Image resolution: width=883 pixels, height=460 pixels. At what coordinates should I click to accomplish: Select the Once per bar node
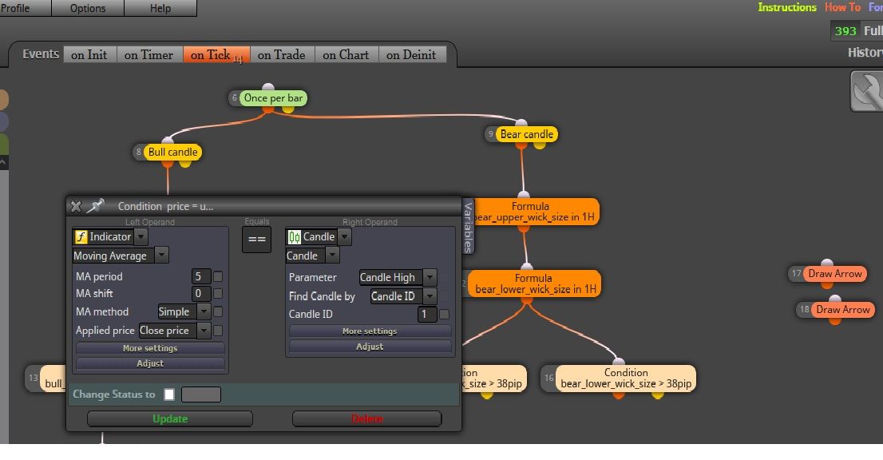pyautogui.click(x=273, y=98)
